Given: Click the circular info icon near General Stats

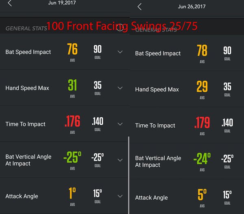Looking at the screenshot, I should pyautogui.click(x=120, y=27).
